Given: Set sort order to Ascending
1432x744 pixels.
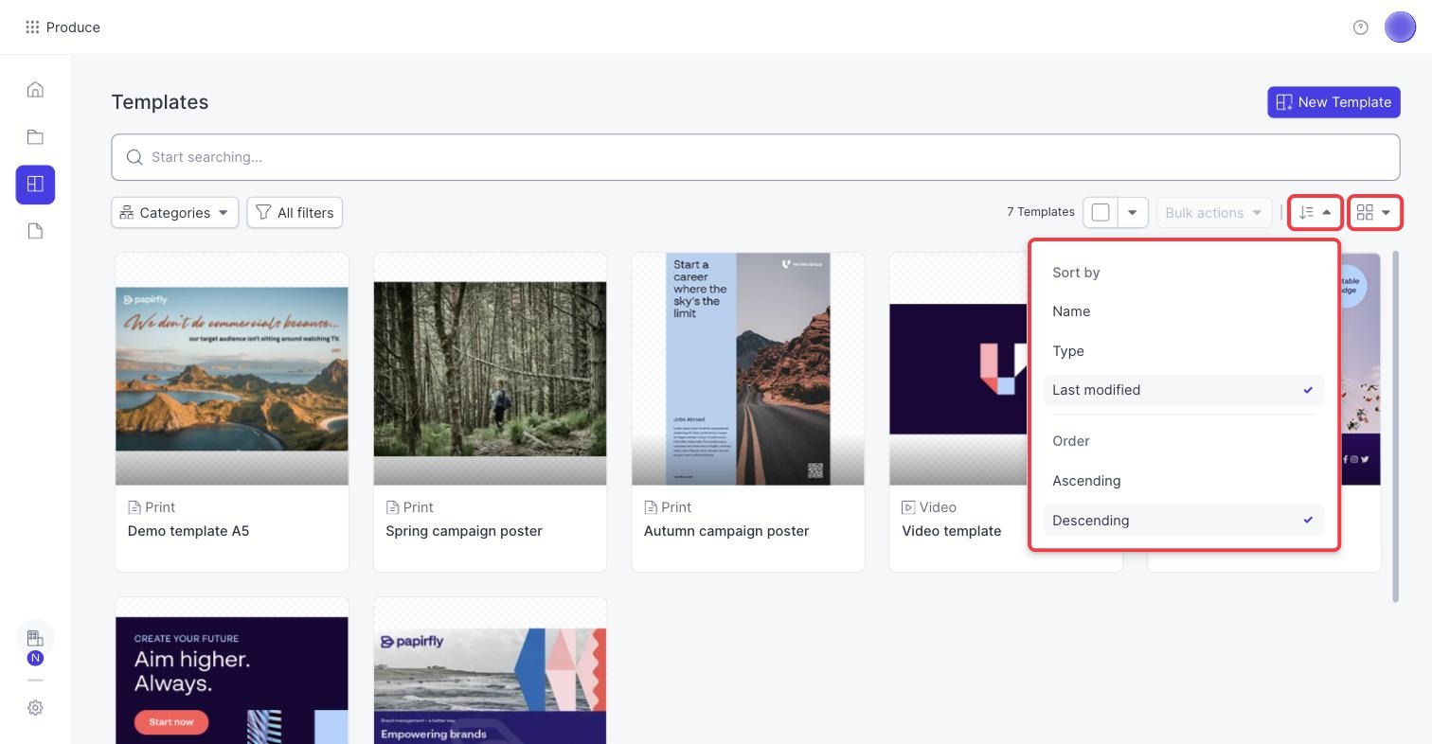Looking at the screenshot, I should point(1184,481).
